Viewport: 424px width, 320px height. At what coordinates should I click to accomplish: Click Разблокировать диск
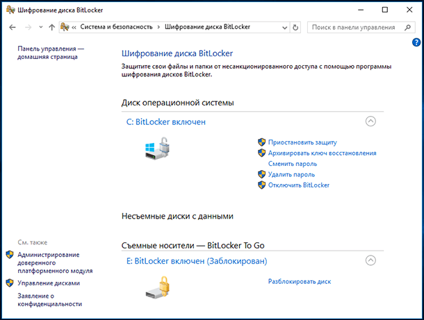[x=300, y=281]
